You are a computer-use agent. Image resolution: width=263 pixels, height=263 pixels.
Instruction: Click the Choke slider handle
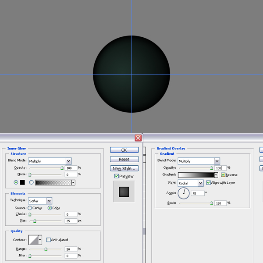(x=30, y=214)
